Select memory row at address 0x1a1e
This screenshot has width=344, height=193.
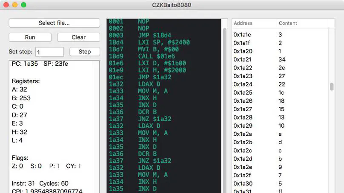pos(281,35)
